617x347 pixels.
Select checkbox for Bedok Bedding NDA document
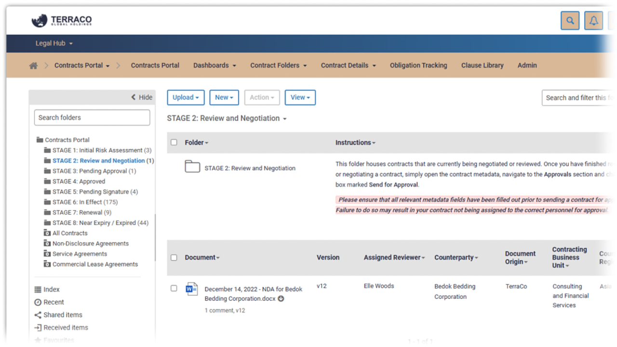click(x=174, y=288)
